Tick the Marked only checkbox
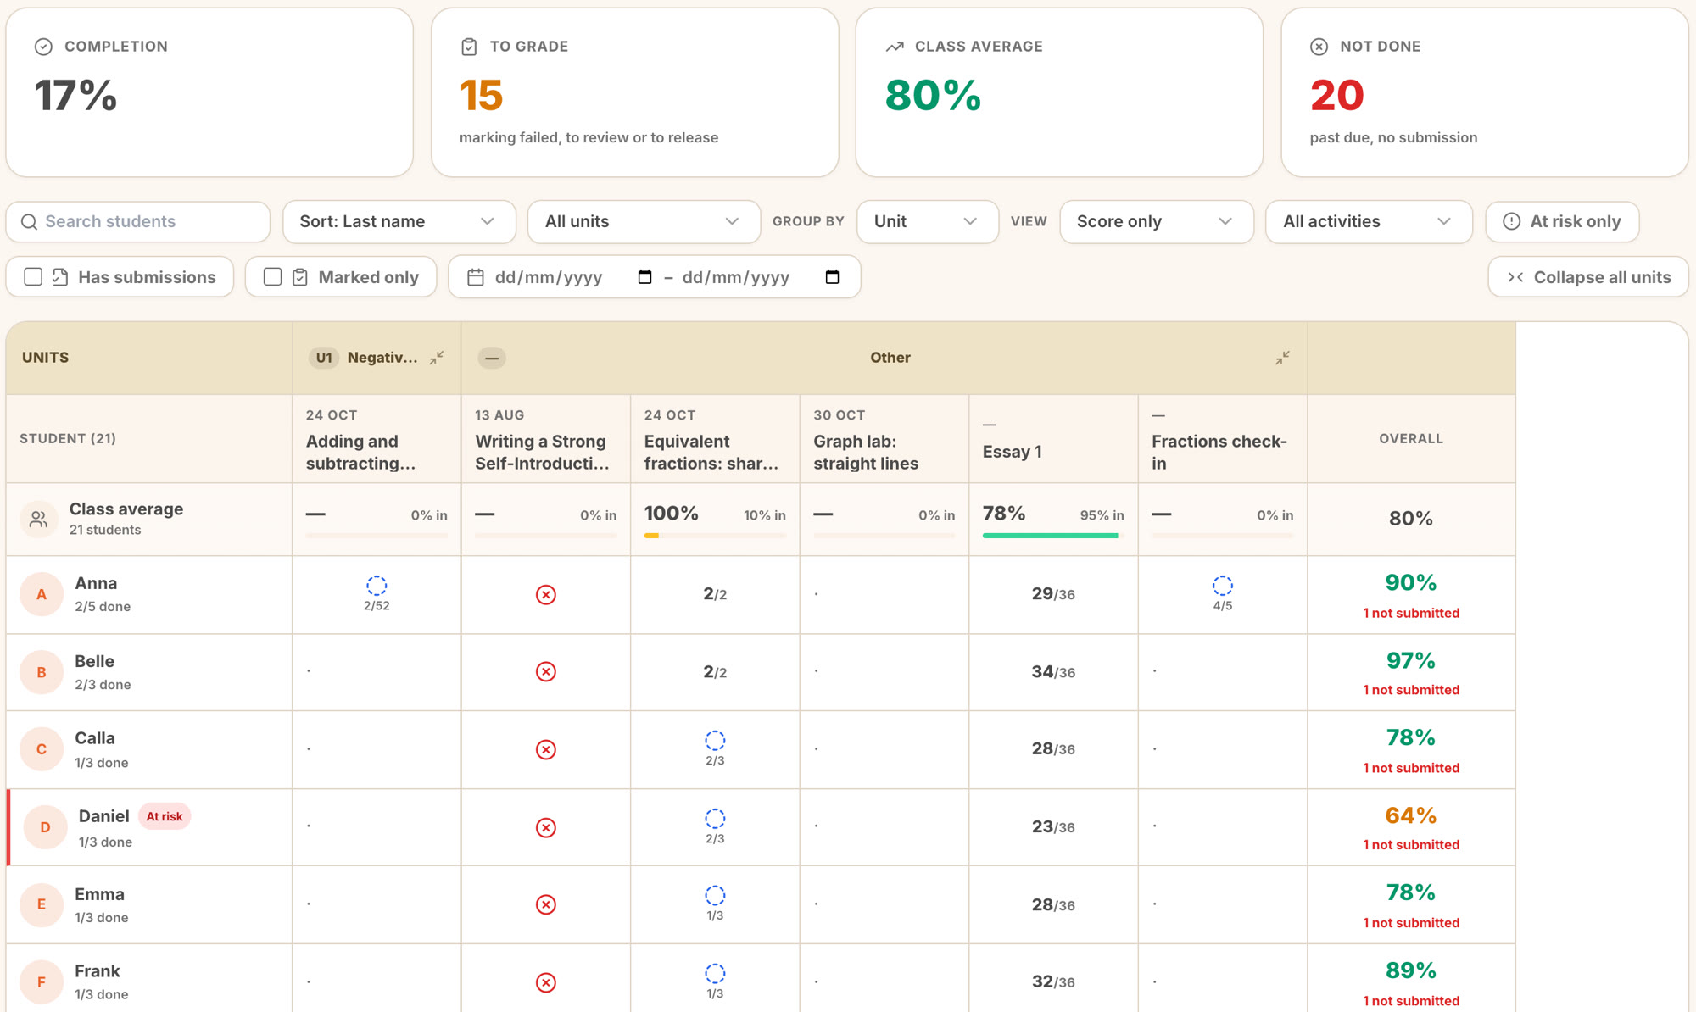Viewport: 1696px width, 1012px height. [x=272, y=277]
